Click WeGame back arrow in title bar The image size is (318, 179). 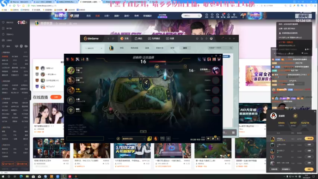[108, 38]
